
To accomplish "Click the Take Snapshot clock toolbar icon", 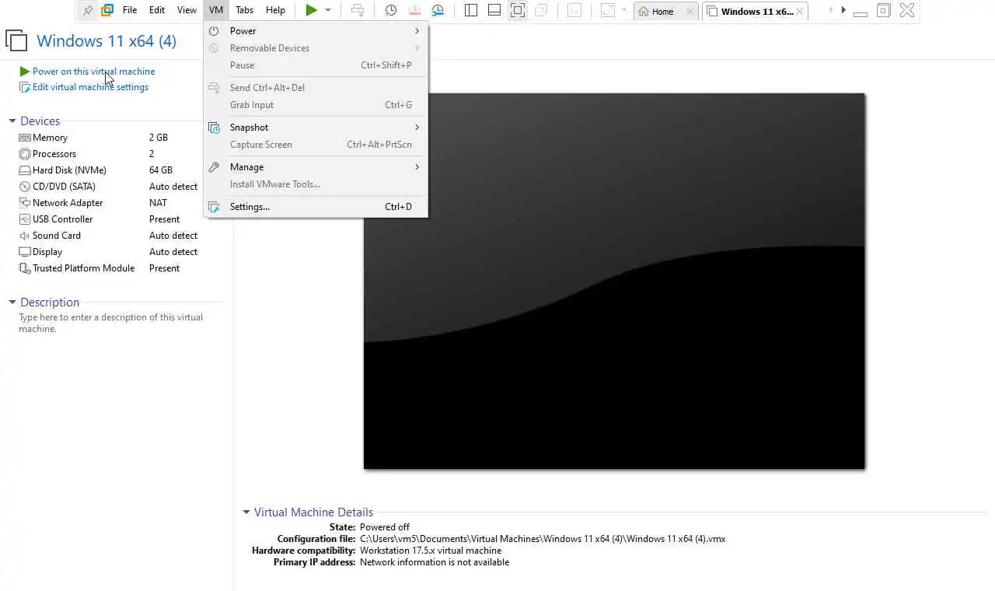I will 390,10.
